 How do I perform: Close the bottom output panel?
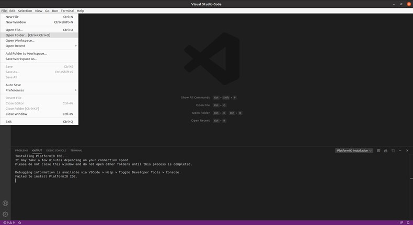coord(407,150)
